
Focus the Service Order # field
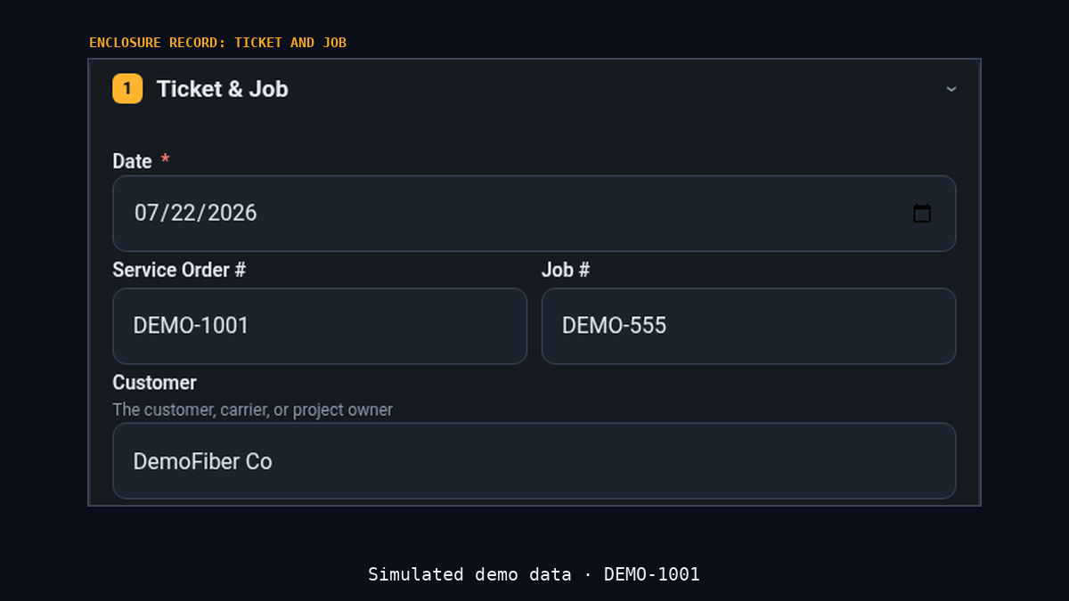point(320,326)
